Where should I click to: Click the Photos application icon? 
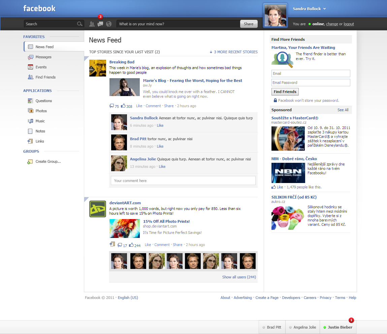tap(31, 111)
